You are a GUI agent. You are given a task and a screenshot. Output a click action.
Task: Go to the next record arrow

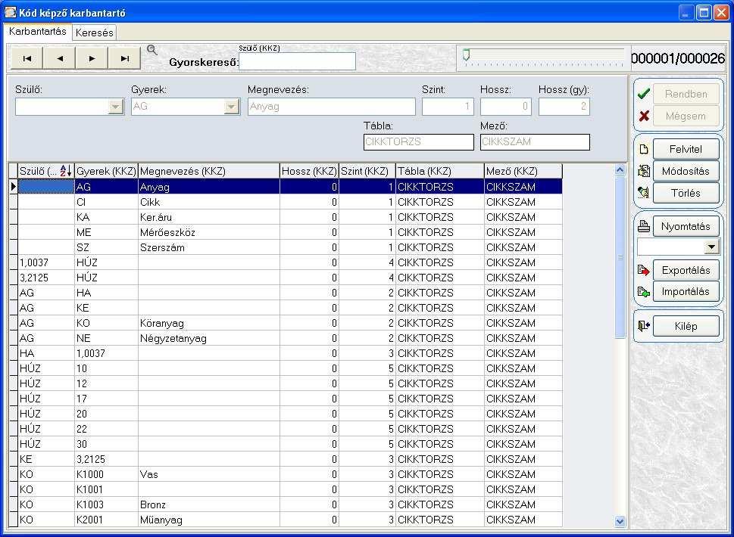[92, 58]
